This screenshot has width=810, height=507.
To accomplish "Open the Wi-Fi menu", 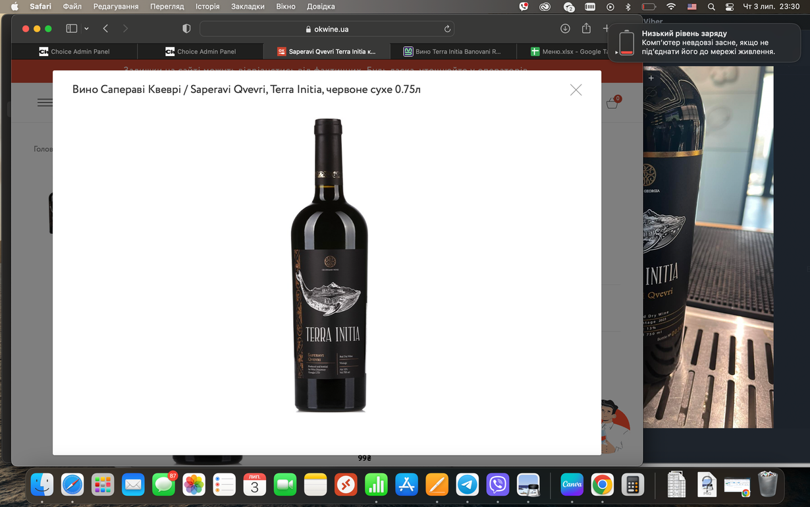I will [x=671, y=7].
